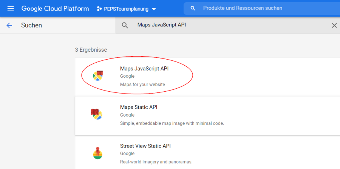Open the Street View Static API result
The width and height of the screenshot is (340, 169).
(x=145, y=146)
